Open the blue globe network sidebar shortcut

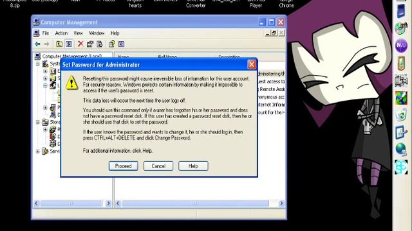pos(401,150)
